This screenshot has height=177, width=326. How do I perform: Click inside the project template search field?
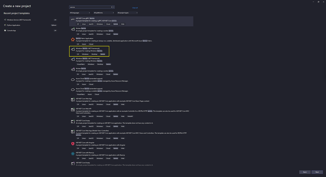[x=90, y=7]
